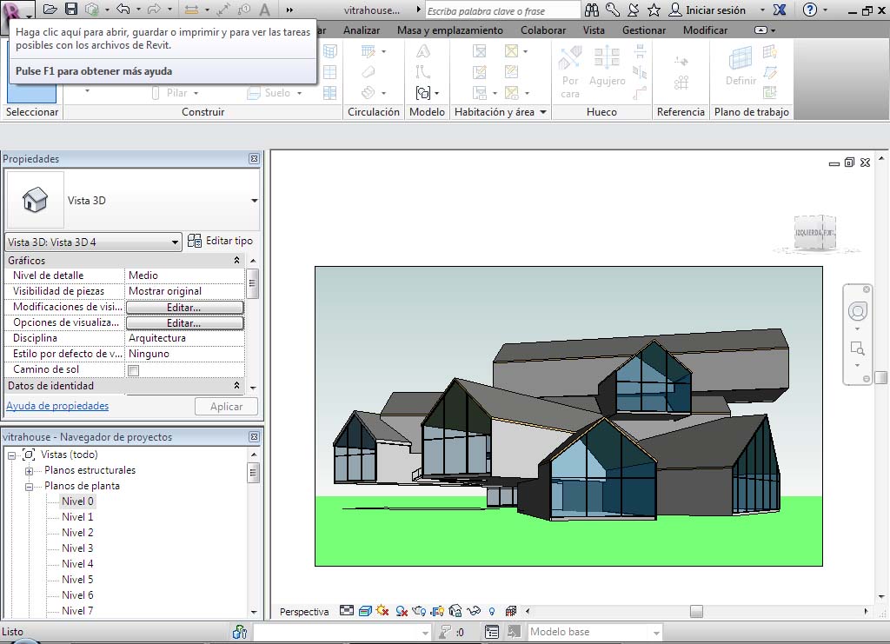
Task: Click the Save icon in quick access toolbar
Action: pos(71,10)
